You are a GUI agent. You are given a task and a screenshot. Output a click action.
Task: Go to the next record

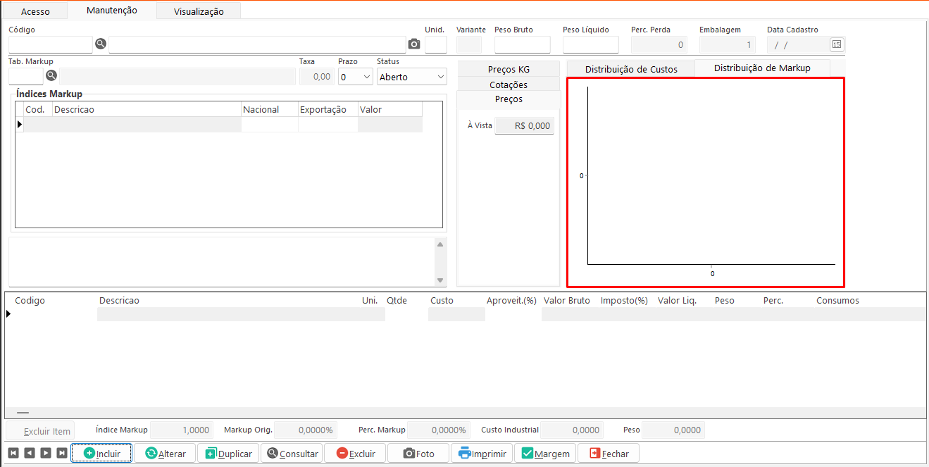[46, 453]
